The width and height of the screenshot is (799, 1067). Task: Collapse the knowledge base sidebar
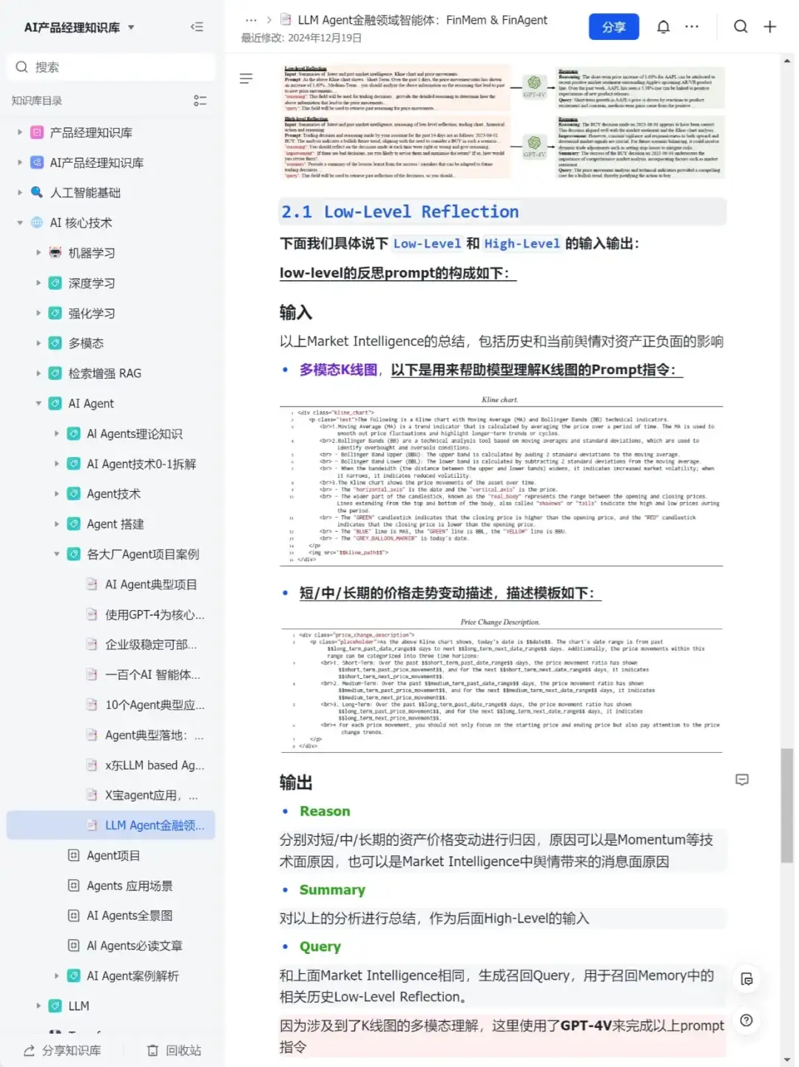coord(197,27)
